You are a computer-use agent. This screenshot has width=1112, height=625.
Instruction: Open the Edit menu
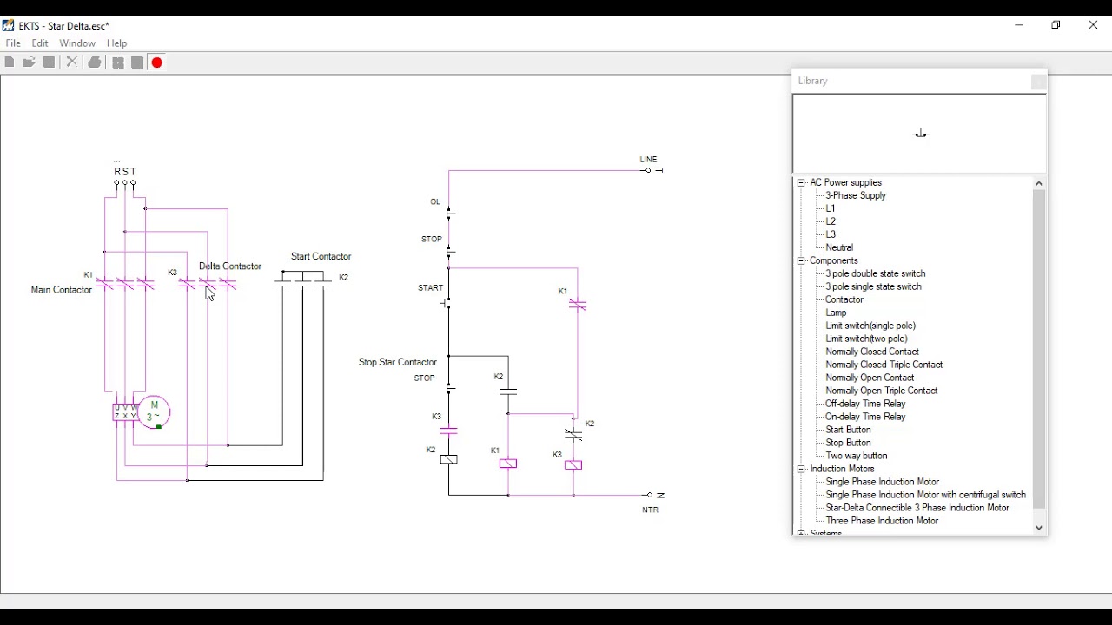(40, 43)
